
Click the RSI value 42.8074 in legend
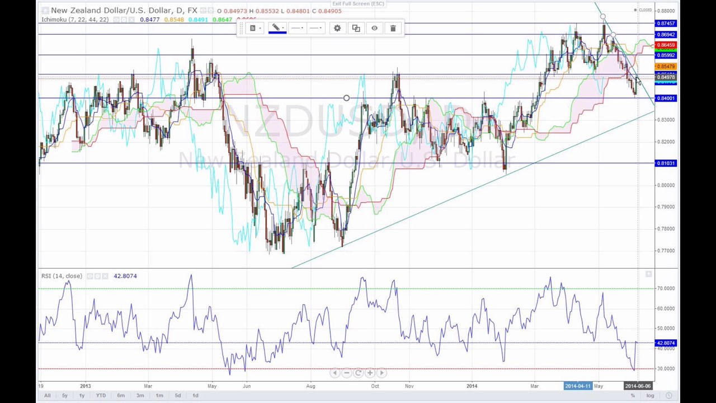[125, 276]
